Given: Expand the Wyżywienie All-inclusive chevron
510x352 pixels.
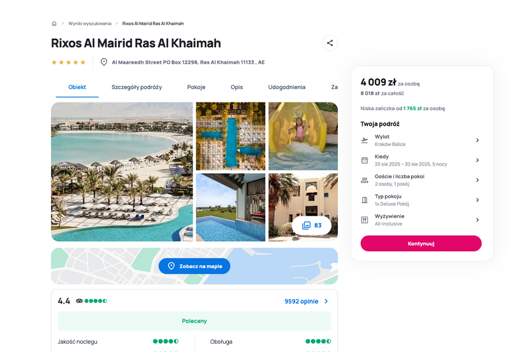Looking at the screenshot, I should click(x=477, y=220).
